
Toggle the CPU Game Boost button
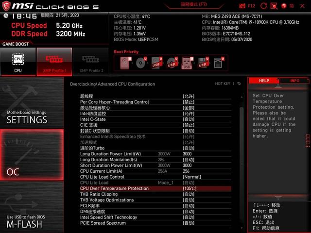pyautogui.click(x=18, y=62)
